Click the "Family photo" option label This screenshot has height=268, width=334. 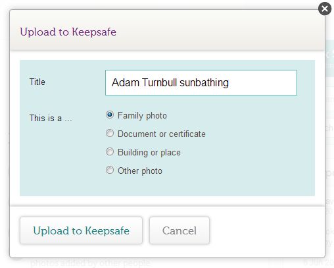pyautogui.click(x=142, y=116)
